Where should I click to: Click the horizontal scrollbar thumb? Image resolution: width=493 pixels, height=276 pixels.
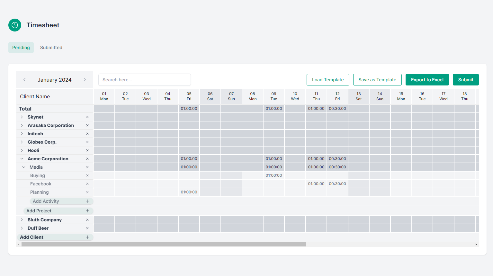[164, 245]
